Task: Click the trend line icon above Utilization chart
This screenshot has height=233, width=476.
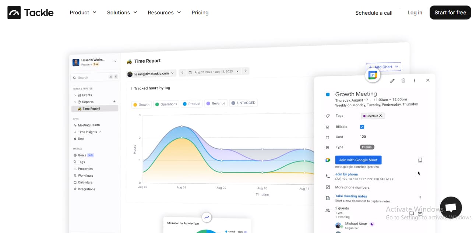Action: coord(207,217)
